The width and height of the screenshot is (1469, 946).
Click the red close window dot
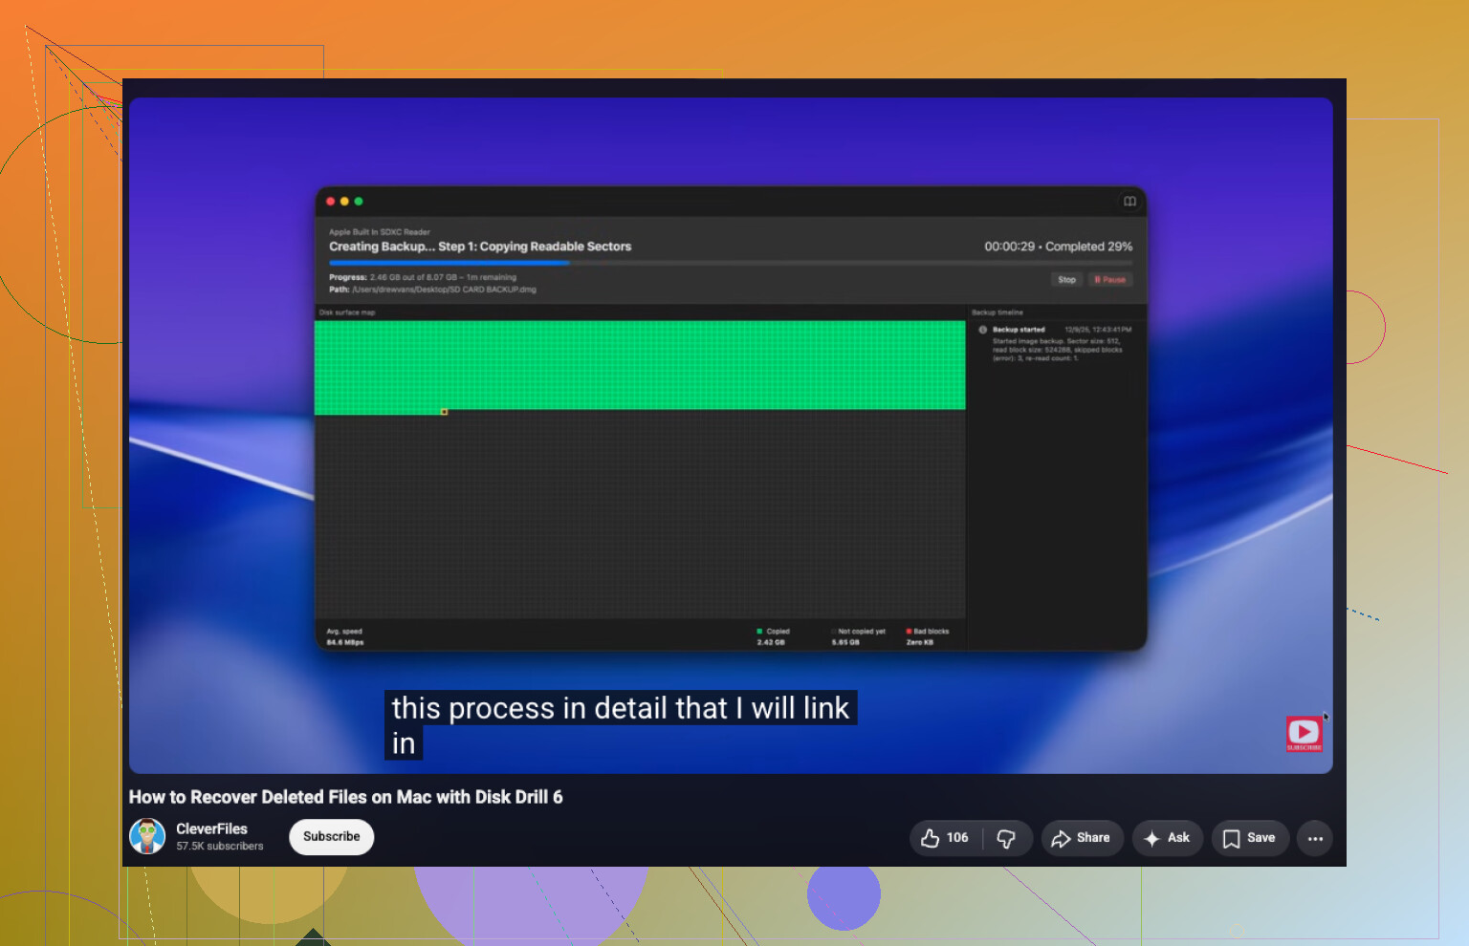[331, 202]
